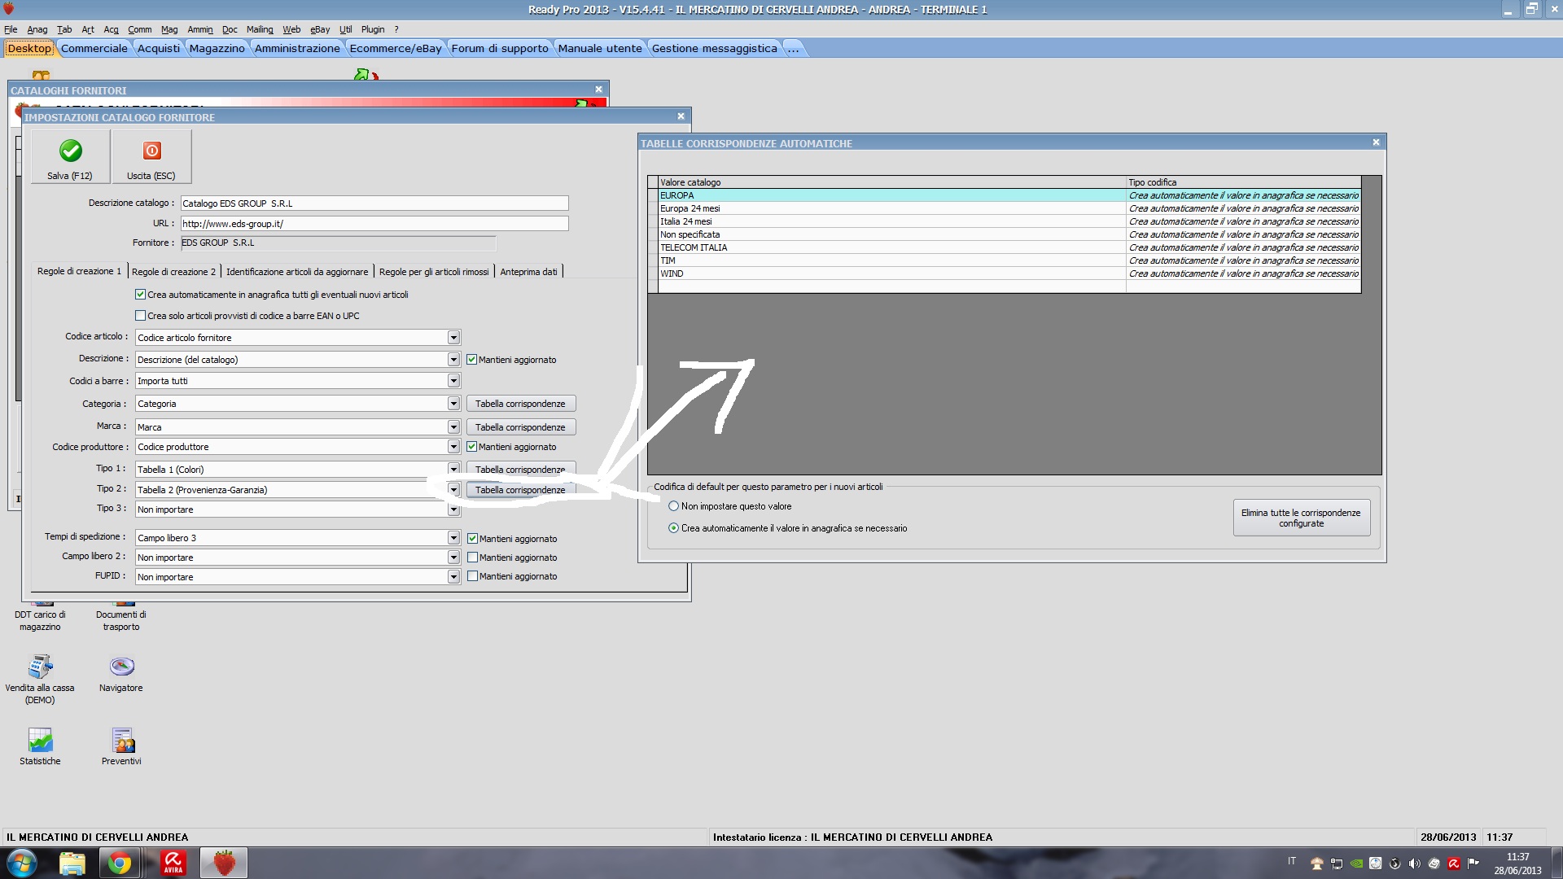The width and height of the screenshot is (1563, 879).
Task: Click Elimina tutte le corrispondenze configurate
Action: click(x=1301, y=518)
